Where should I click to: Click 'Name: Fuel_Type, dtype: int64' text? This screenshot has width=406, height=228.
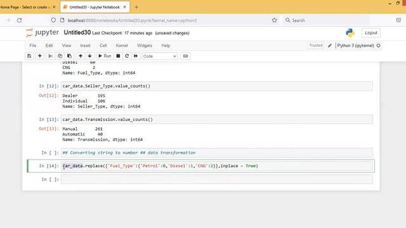tap(99, 73)
